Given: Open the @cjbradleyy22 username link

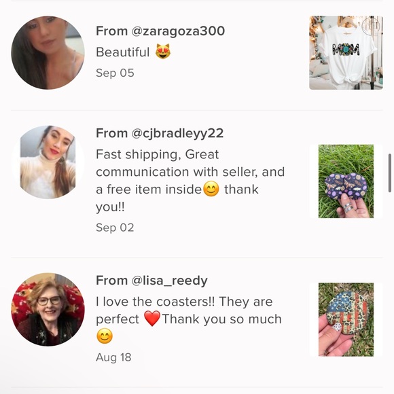Looking at the screenshot, I should pos(177,133).
